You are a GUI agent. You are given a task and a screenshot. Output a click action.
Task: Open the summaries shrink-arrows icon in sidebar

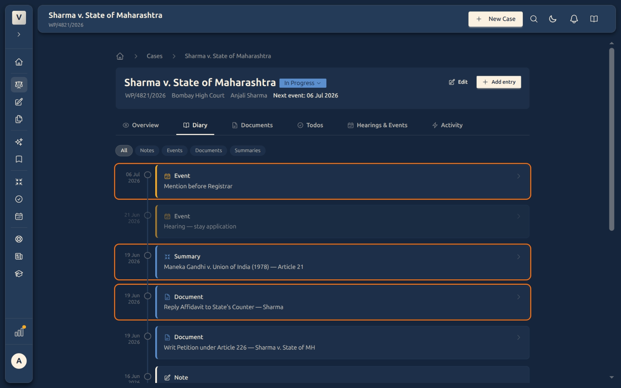(x=19, y=182)
